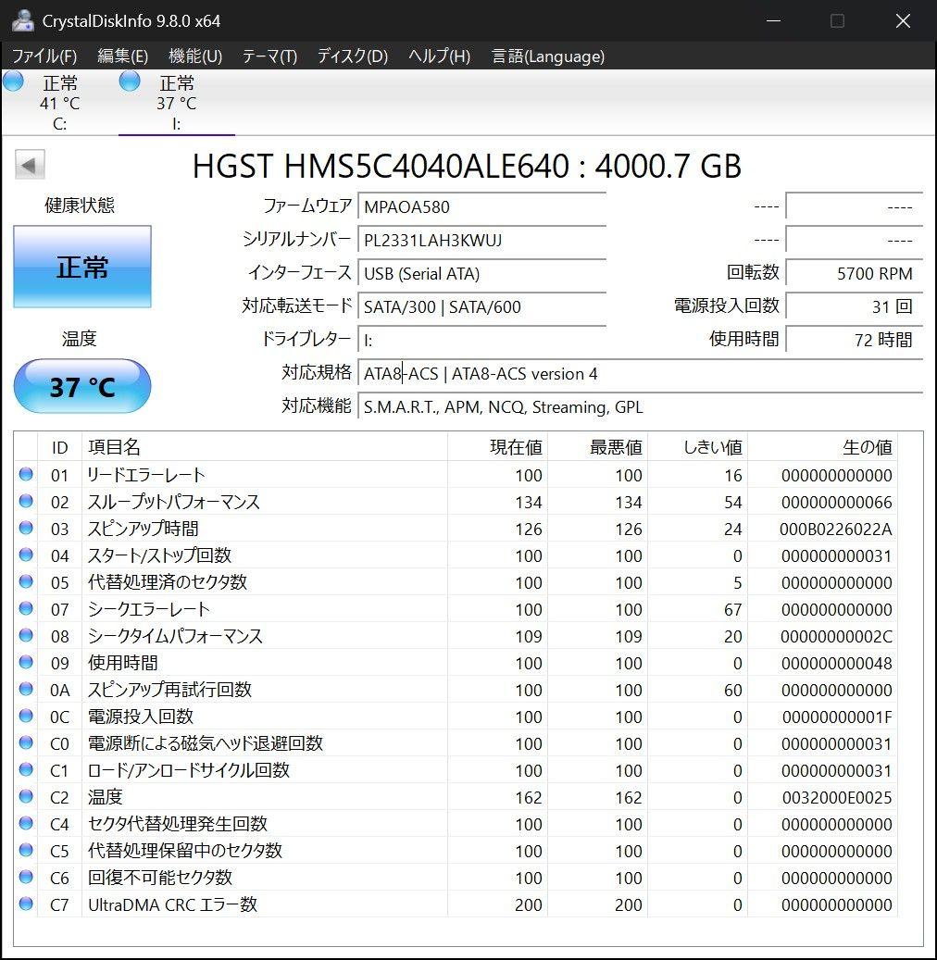The width and height of the screenshot is (937, 960).
Task: Open the ヘルプ(H) menu
Action: (439, 56)
